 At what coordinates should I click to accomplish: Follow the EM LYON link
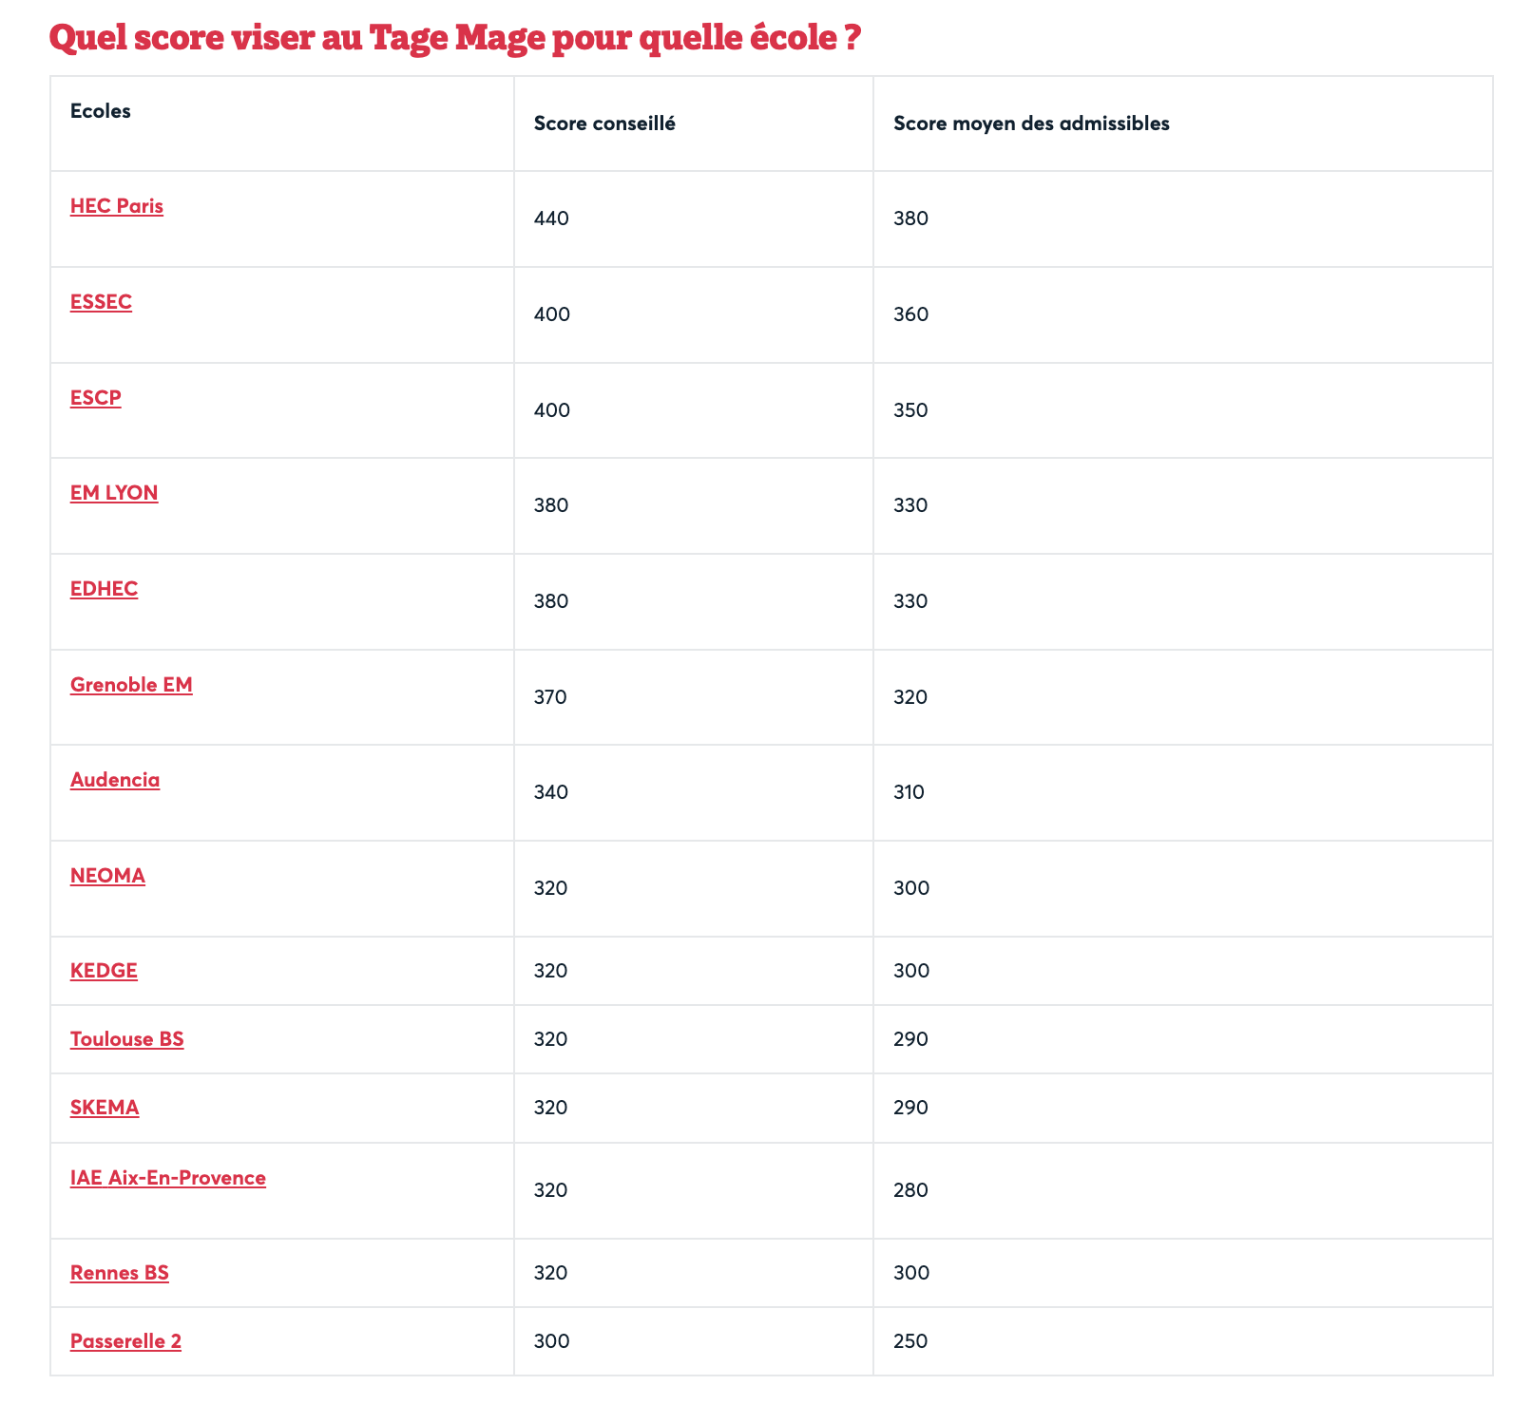114,492
